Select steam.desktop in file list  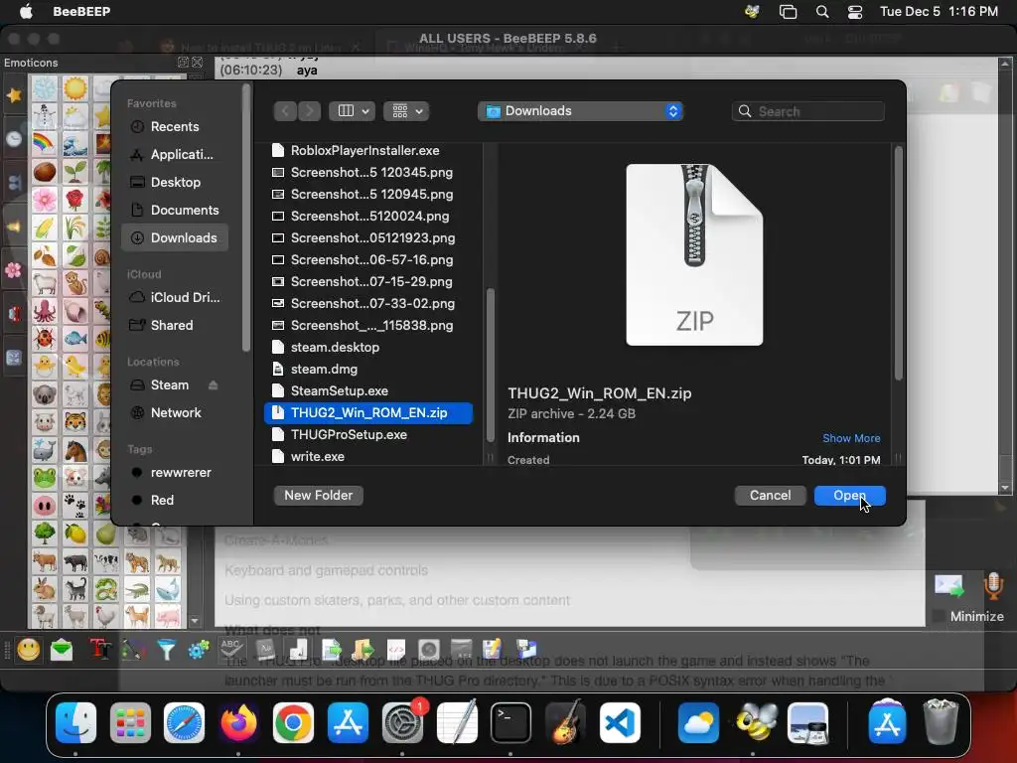coord(368,347)
